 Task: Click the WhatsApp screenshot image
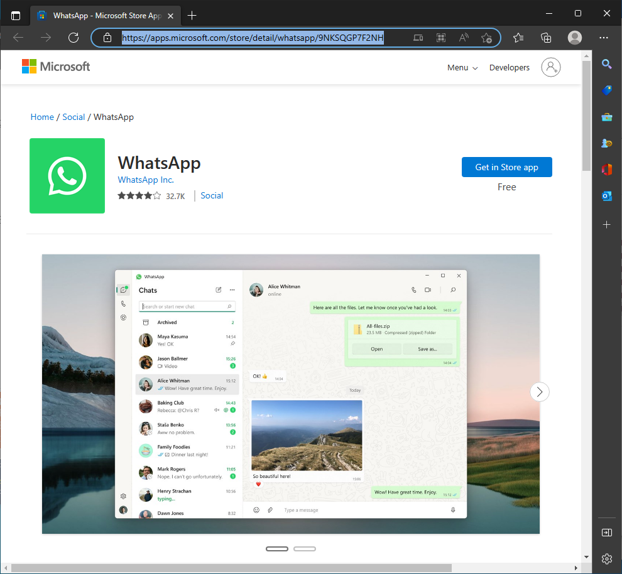pos(291,394)
